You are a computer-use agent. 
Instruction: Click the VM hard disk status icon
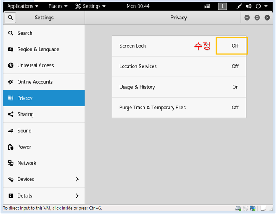238,209
